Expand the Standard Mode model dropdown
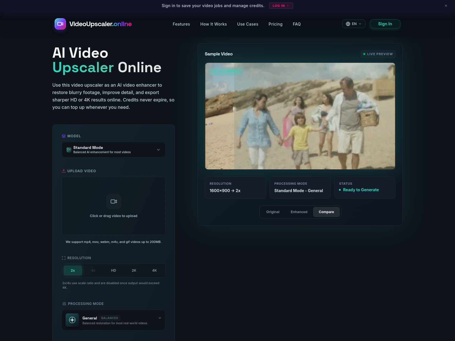The width and height of the screenshot is (455, 341). click(x=158, y=150)
